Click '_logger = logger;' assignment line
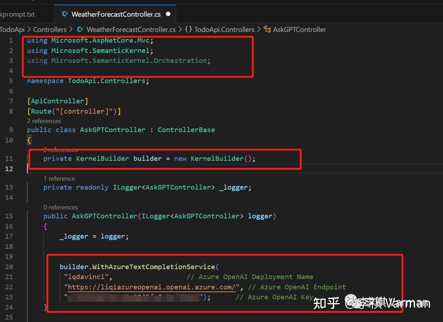This screenshot has width=443, height=322. [x=94, y=237]
